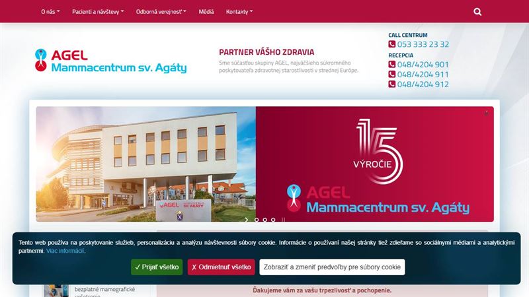Click the AGEL Mammacentrum sv. Agáty header logo
Image resolution: width=529 pixels, height=297 pixels.
point(110,61)
